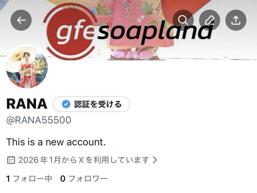Tap the calendar icon beside join date
This screenshot has height=193, width=257.
(11, 160)
